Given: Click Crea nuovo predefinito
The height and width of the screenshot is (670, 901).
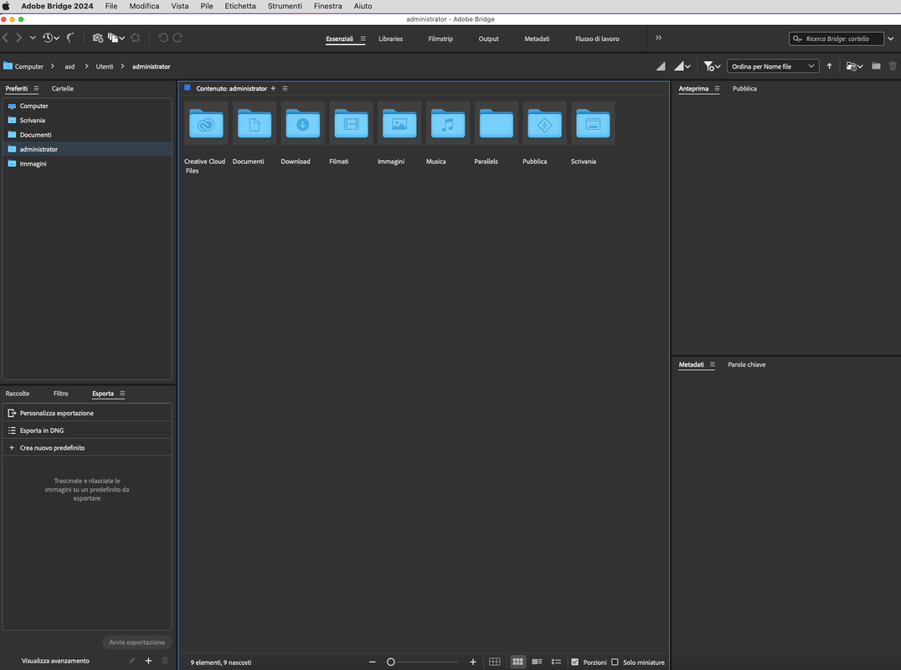Looking at the screenshot, I should (87, 447).
